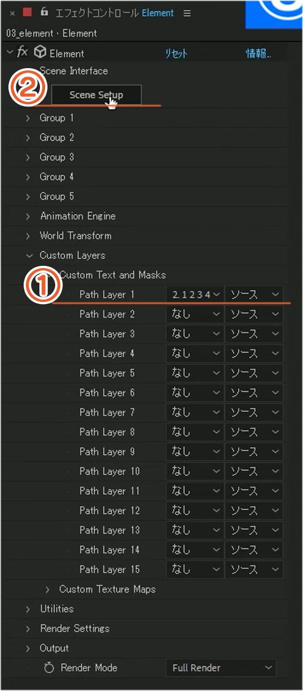Click the Render Mode stopwatch icon
Image resolution: width=303 pixels, height=691 pixels.
coord(49,668)
